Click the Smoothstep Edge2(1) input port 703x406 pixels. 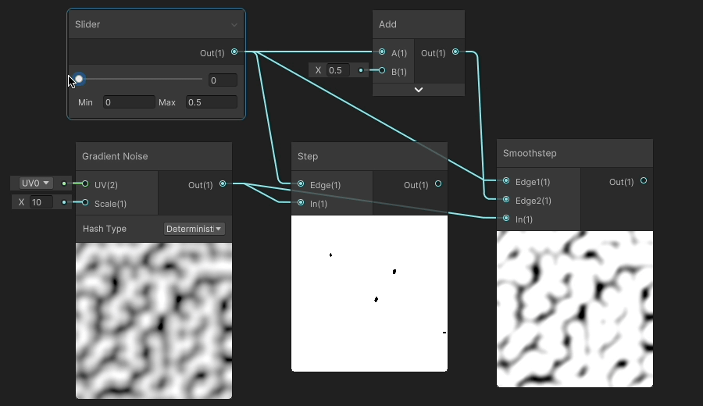coord(505,199)
